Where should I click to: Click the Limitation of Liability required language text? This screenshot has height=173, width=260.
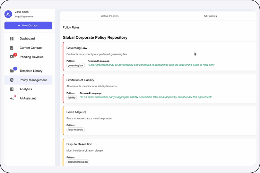click(146, 97)
